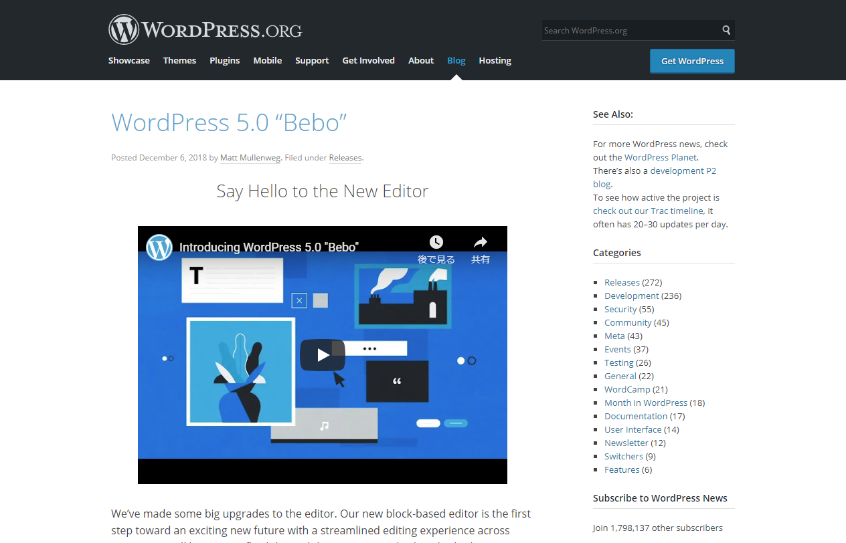Click the Posted December 6, 2018 text
Viewport: 846px width, 543px height.
coord(159,158)
